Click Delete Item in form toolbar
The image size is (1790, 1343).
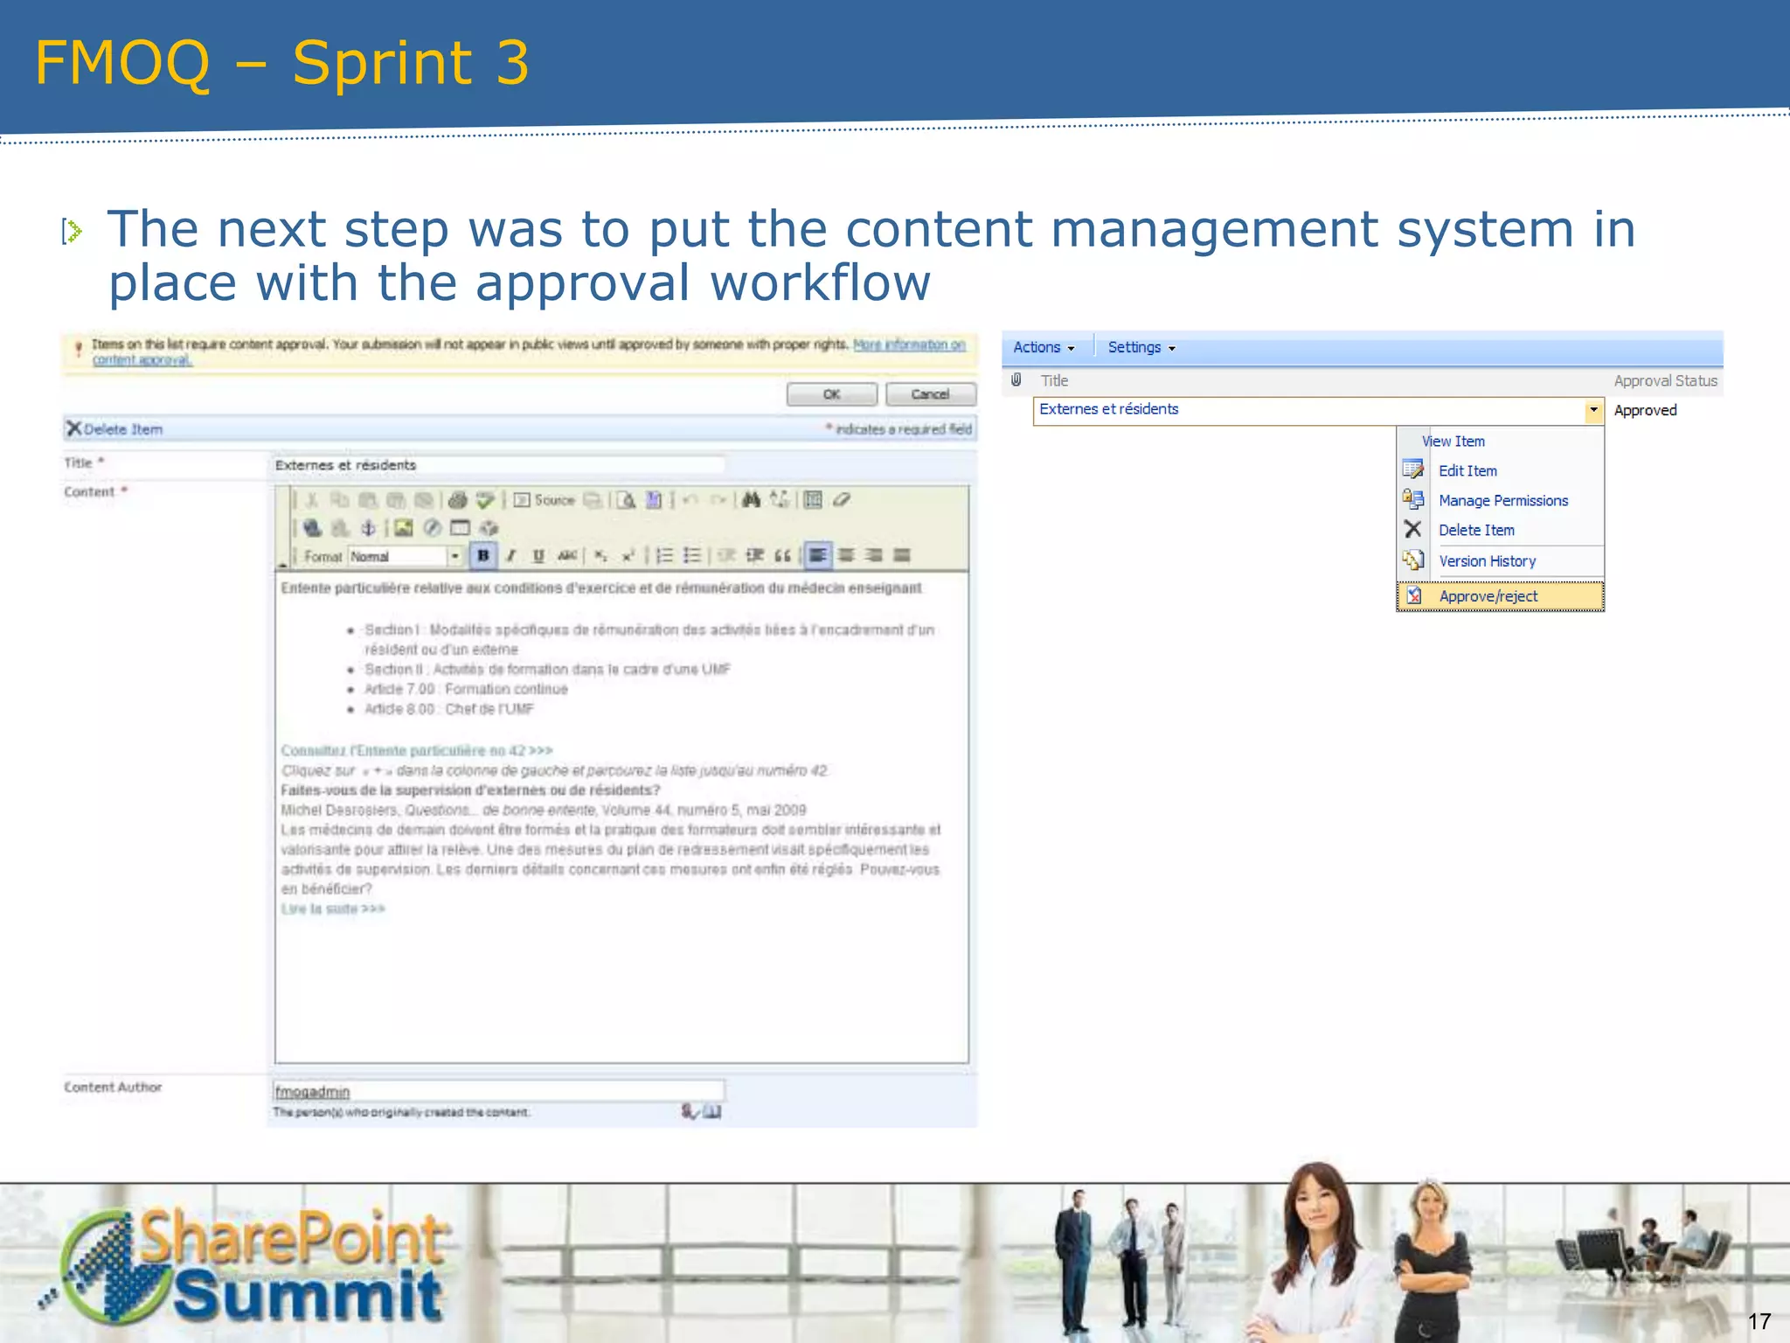click(x=115, y=429)
